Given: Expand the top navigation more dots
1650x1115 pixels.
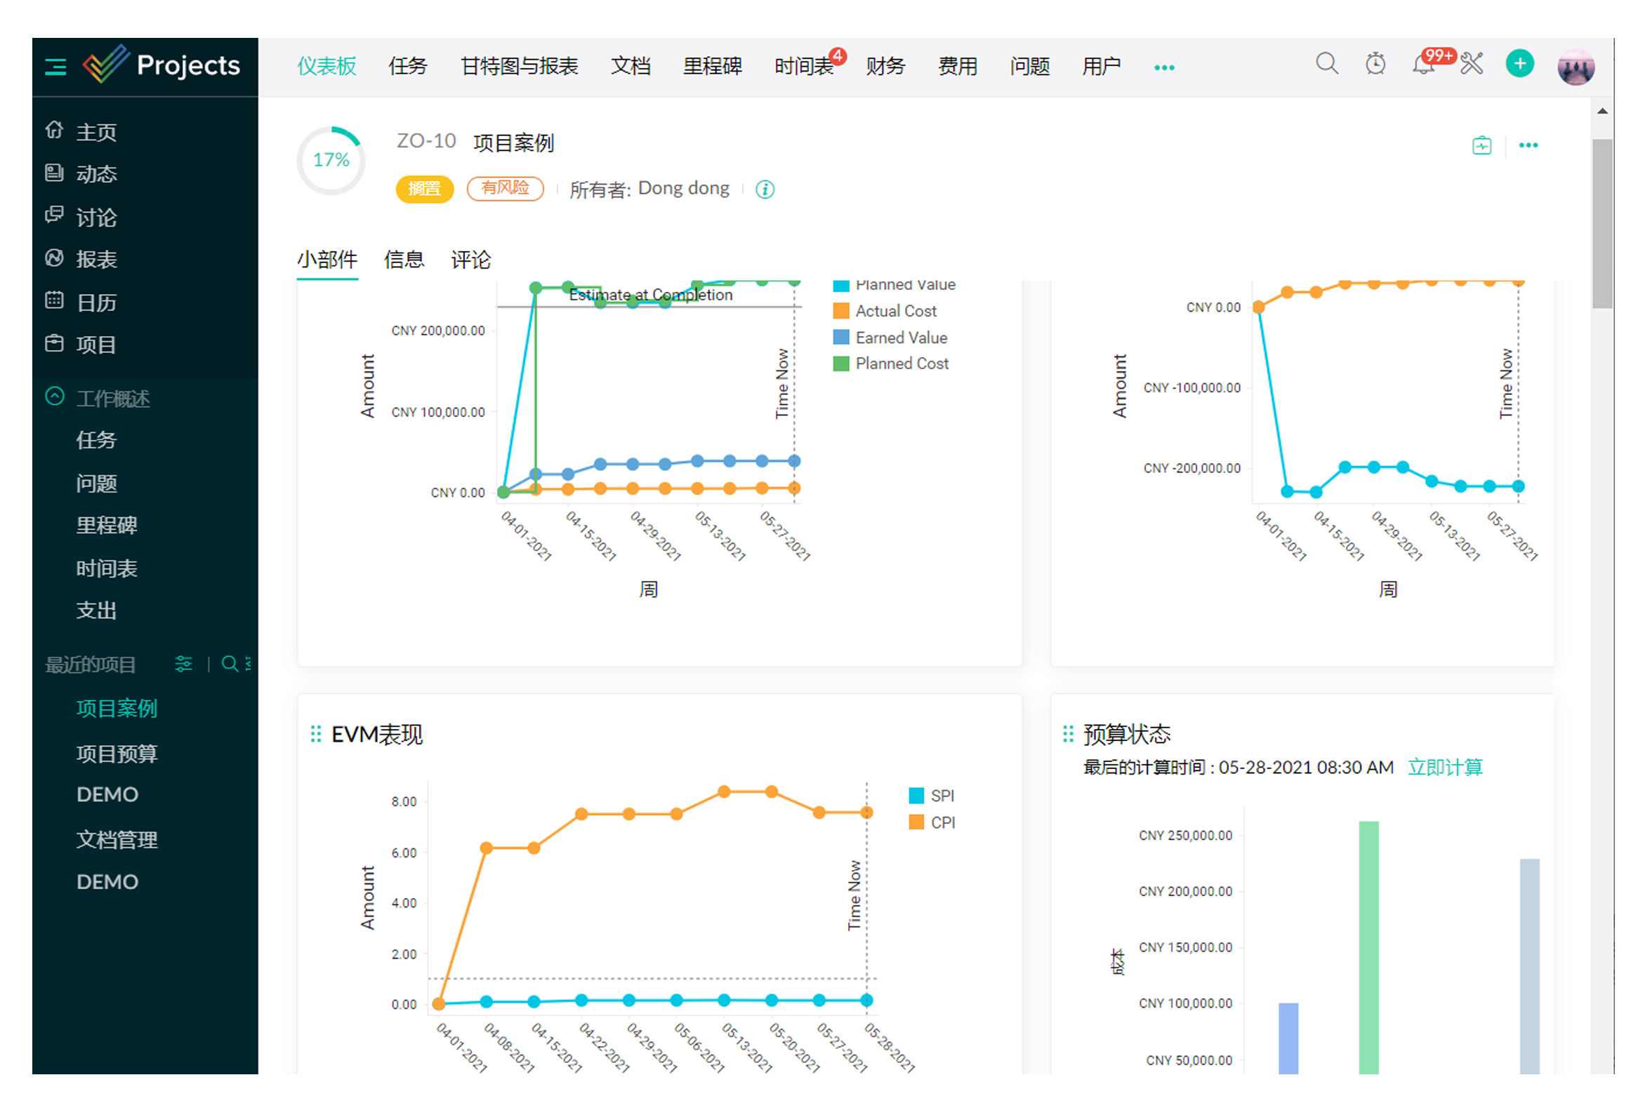Looking at the screenshot, I should [x=1163, y=67].
